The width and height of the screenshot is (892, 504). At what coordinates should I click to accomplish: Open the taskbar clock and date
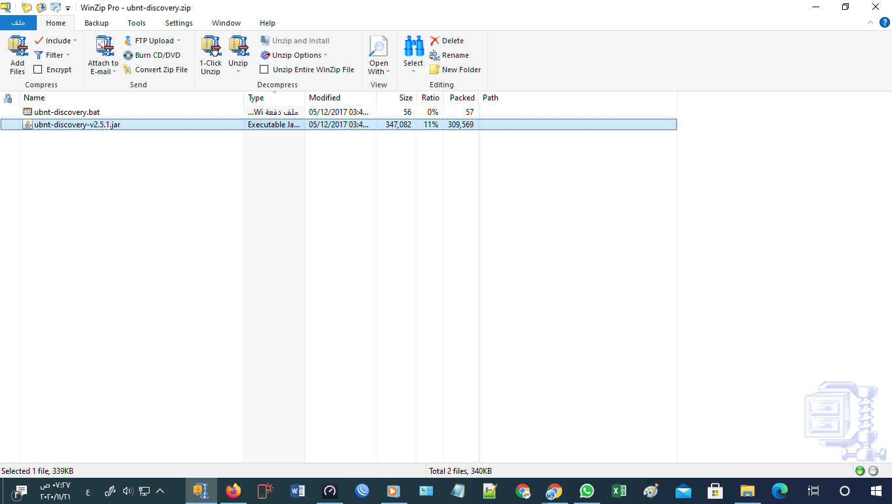click(x=55, y=491)
